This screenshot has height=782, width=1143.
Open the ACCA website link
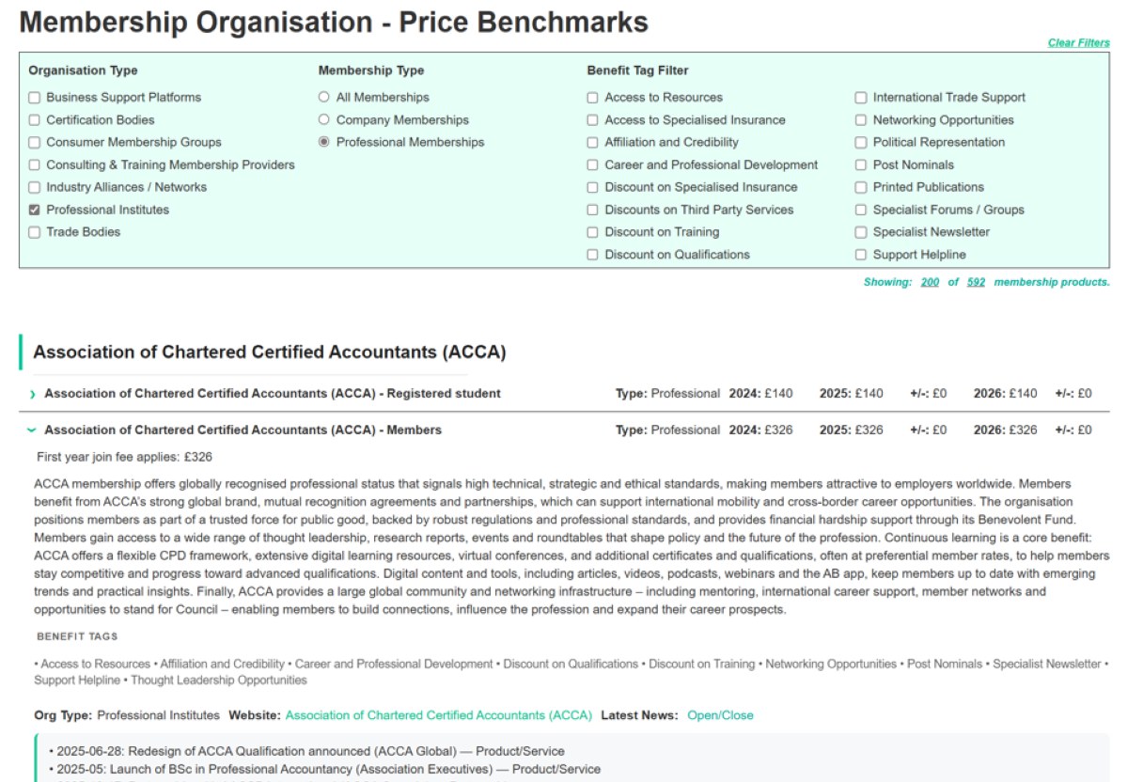pos(439,715)
